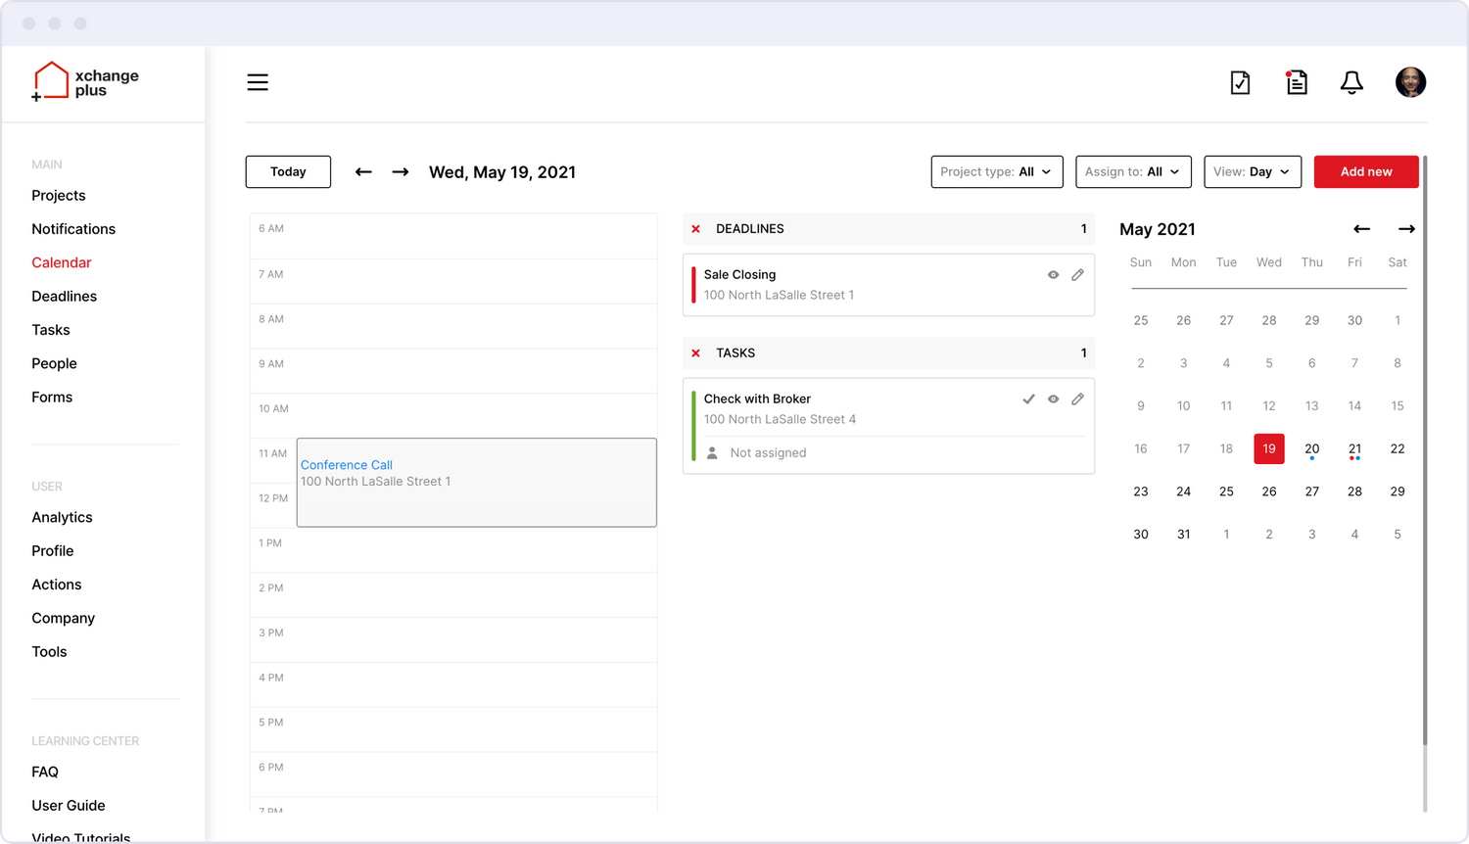Navigate to Deadlines in sidebar
Image resolution: width=1469 pixels, height=844 pixels.
point(64,297)
